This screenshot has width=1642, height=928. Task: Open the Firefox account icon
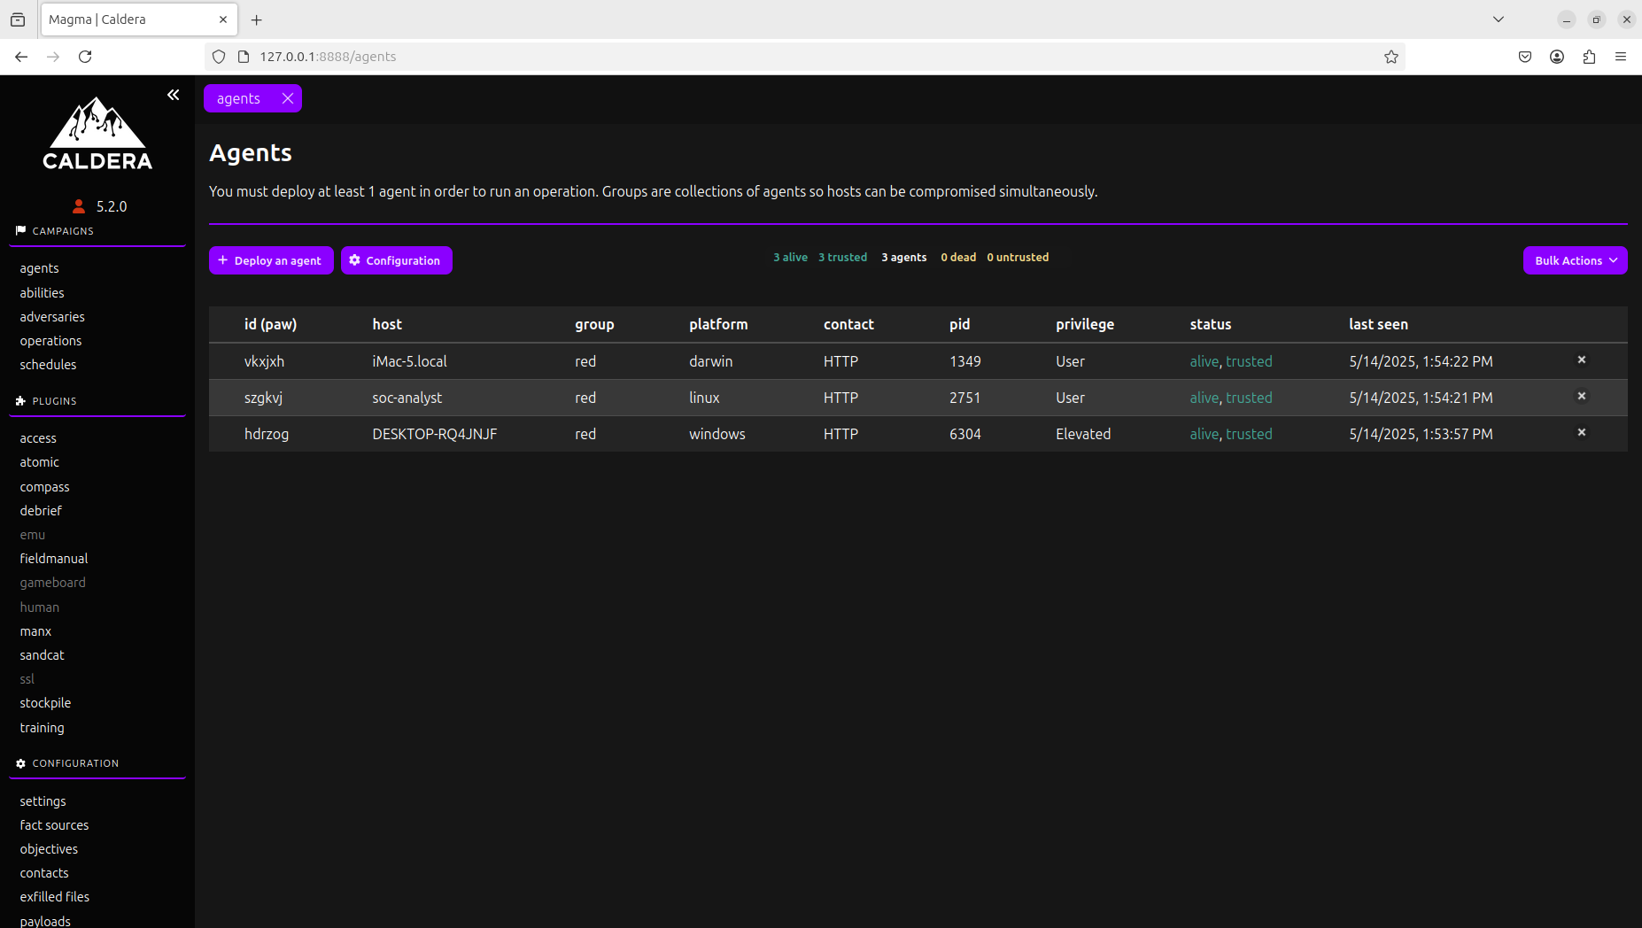pos(1556,57)
